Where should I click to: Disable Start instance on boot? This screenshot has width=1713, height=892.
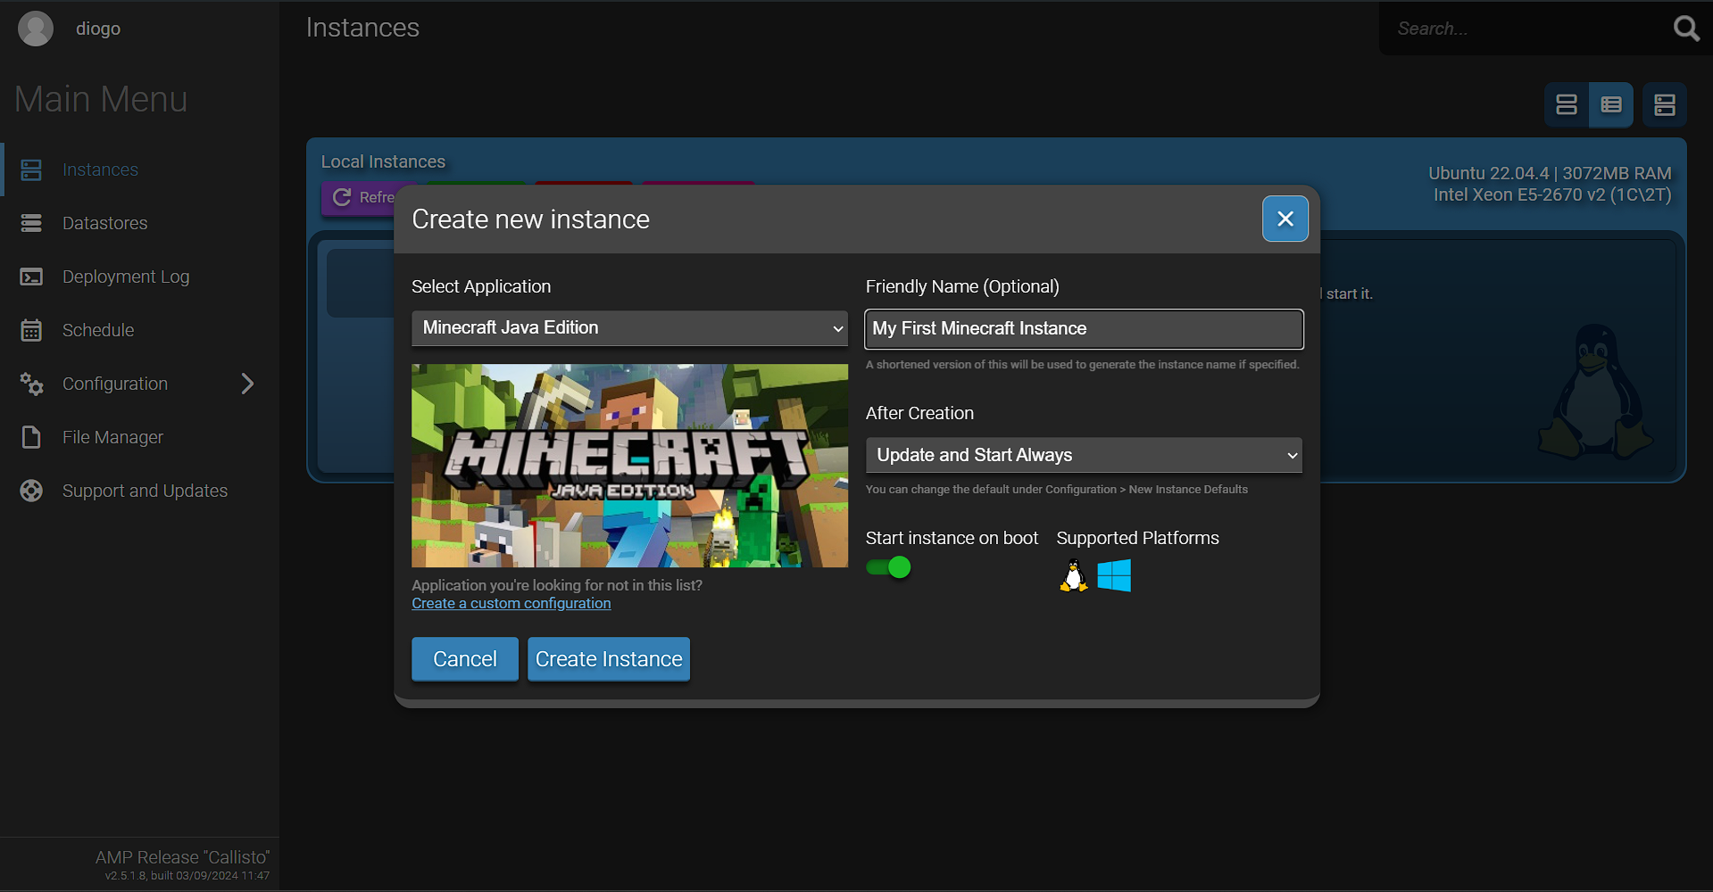click(888, 566)
